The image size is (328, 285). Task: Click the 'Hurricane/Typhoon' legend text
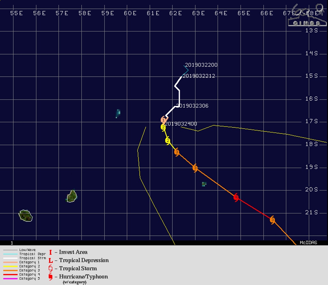point(83,277)
